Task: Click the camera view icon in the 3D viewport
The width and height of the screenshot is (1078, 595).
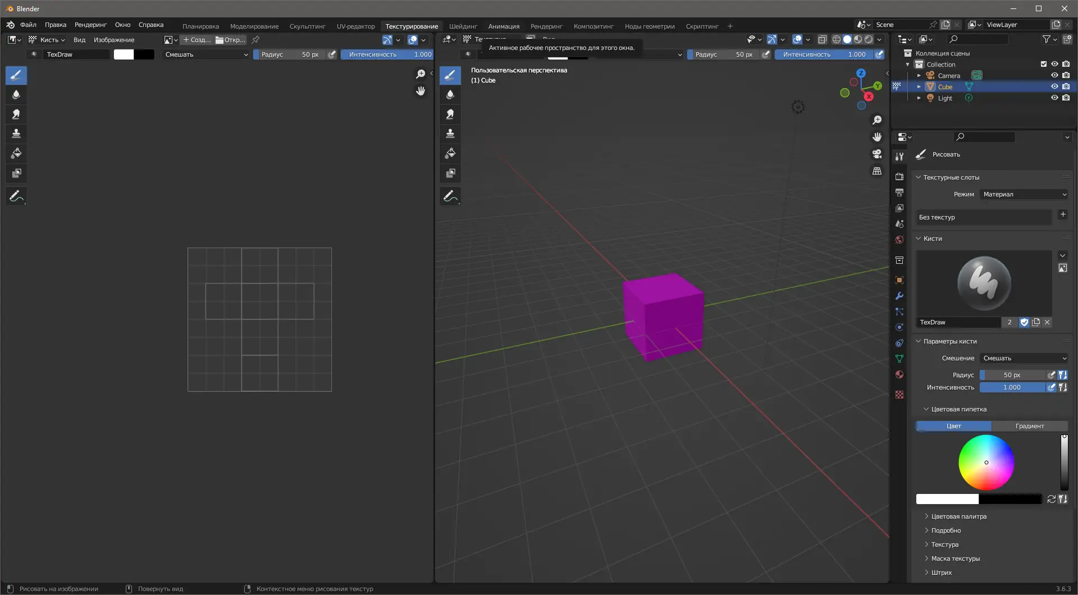Action: pyautogui.click(x=877, y=154)
